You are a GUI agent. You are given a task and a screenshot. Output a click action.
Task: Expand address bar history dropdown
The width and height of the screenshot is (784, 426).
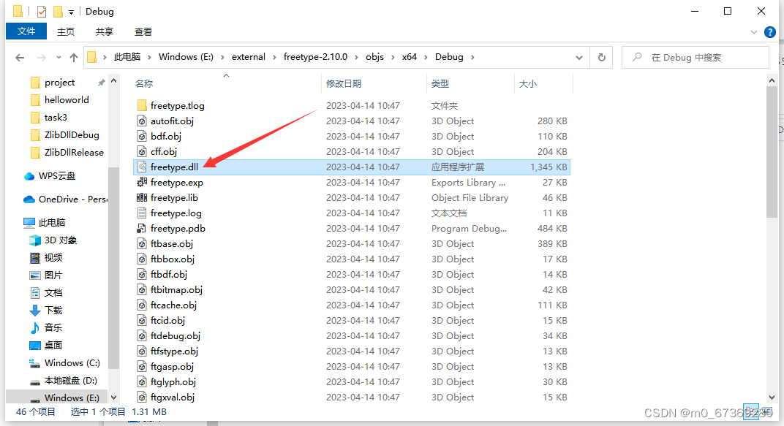[579, 58]
